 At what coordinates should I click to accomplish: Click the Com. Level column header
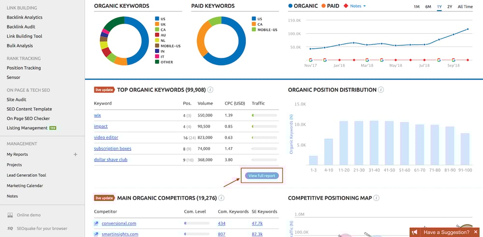coord(195,211)
